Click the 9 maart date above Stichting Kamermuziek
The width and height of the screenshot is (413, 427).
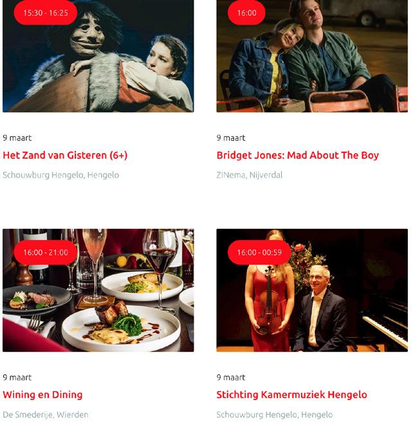(x=231, y=377)
